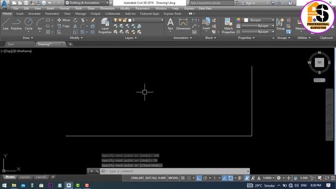Select the Dimension tool
Screen dimensions: 336x189
click(183, 24)
